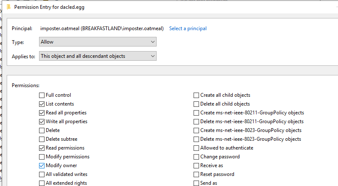
Task: Enable the Full control checkbox
Action: pos(42,95)
